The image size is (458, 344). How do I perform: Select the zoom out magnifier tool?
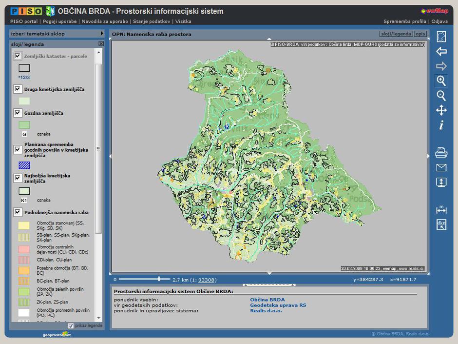(x=441, y=95)
